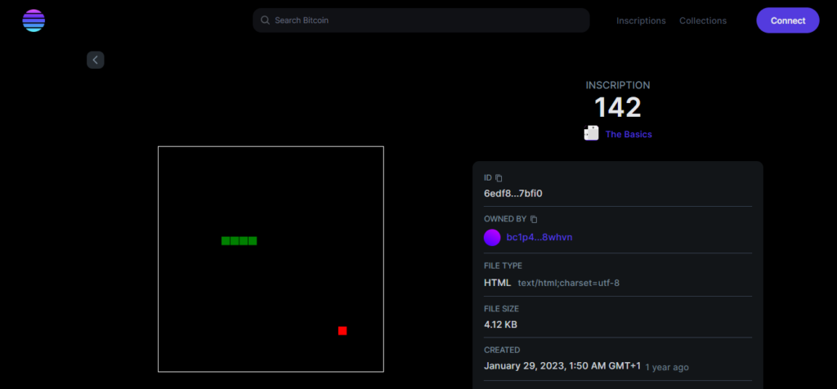Viewport: 837px width, 389px height.
Task: Click the green snake body
Action: (x=239, y=241)
